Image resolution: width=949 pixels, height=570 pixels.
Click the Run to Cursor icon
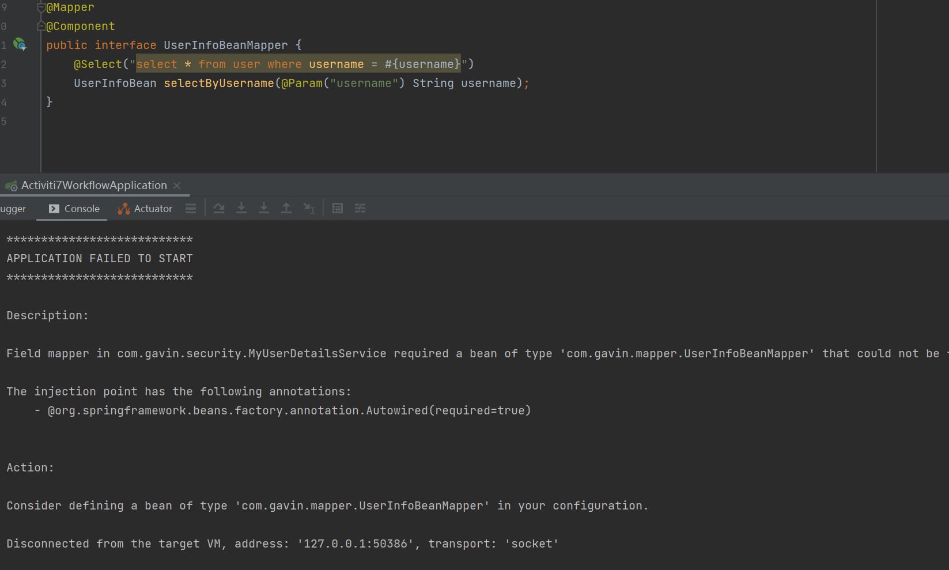click(309, 209)
